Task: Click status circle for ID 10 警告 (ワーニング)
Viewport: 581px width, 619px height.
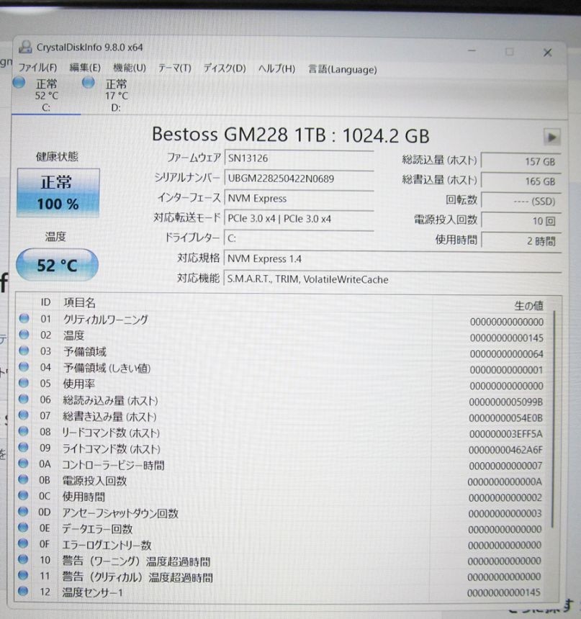Action: 23,559
